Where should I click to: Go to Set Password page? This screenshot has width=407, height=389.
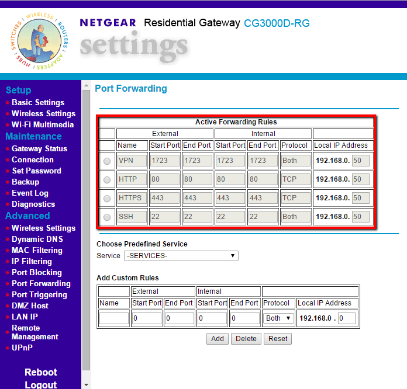point(37,171)
